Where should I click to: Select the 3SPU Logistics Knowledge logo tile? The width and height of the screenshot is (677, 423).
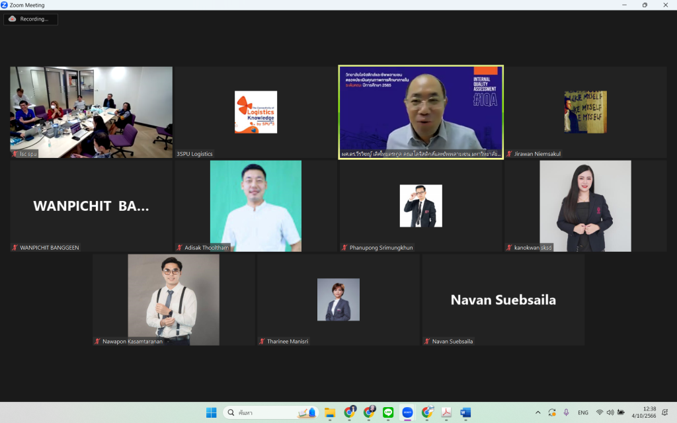[x=256, y=112]
